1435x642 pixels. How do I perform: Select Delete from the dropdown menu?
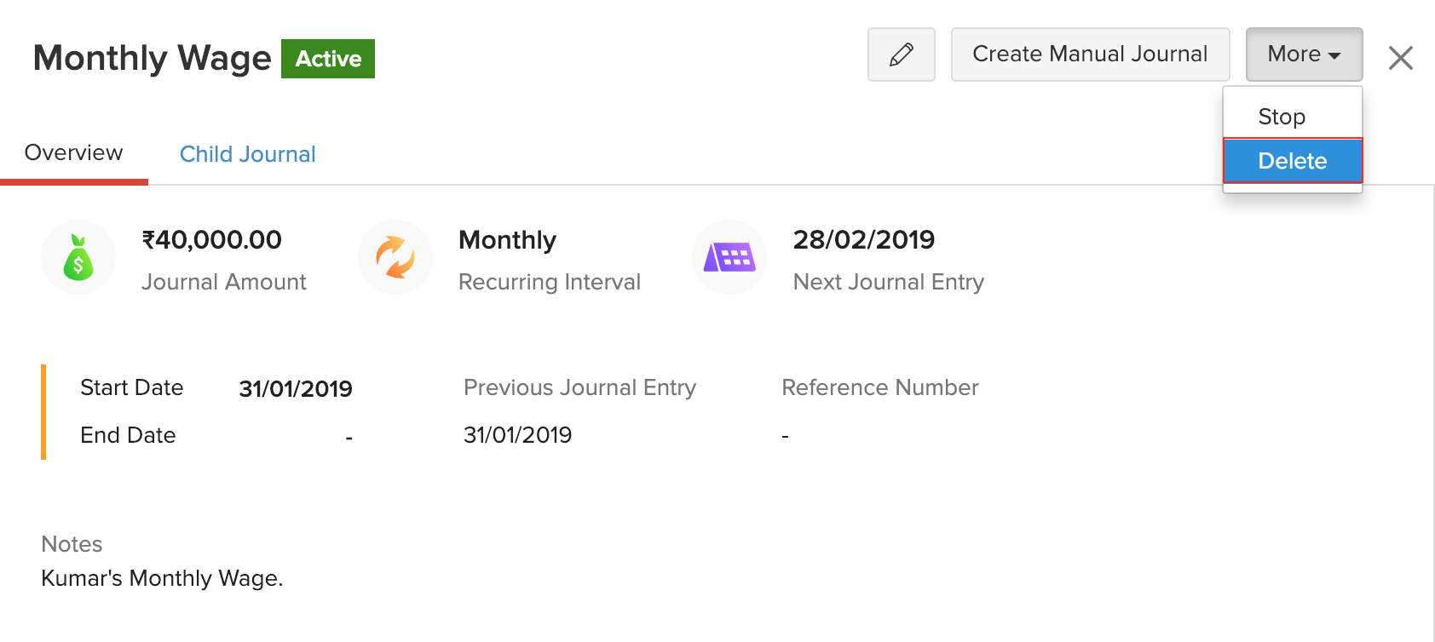click(1292, 160)
